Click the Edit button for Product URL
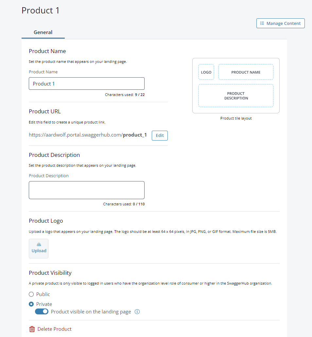Viewport: 312px width, 337px height. coord(160,135)
